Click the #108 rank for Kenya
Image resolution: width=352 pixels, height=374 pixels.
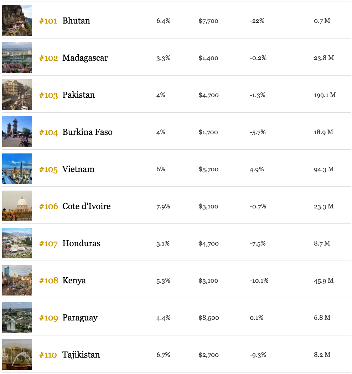(48, 281)
